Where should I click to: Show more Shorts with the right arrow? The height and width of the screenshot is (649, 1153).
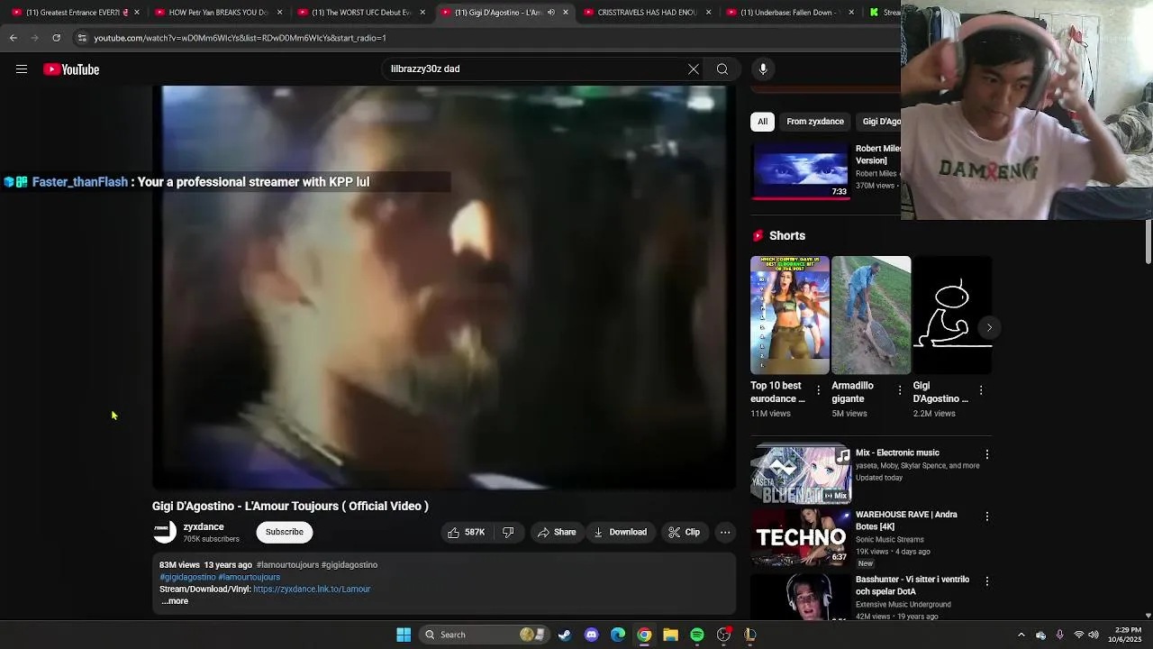tap(989, 327)
